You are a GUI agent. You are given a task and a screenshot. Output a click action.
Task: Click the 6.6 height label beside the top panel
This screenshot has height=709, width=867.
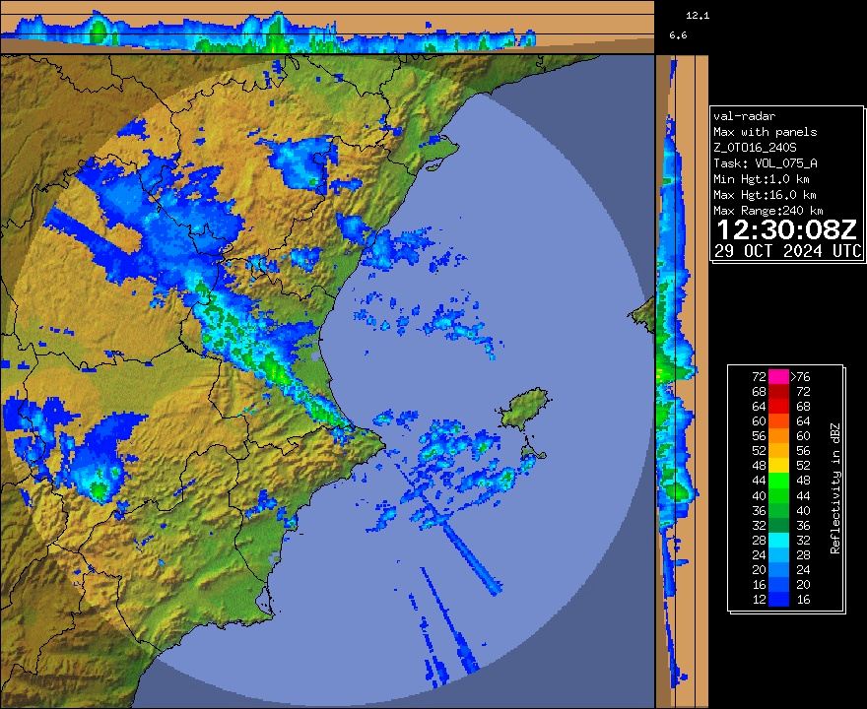tap(678, 35)
